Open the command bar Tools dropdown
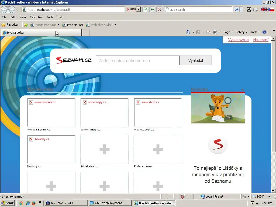Image resolution: width=276 pixels, height=207 pixels. point(255,32)
